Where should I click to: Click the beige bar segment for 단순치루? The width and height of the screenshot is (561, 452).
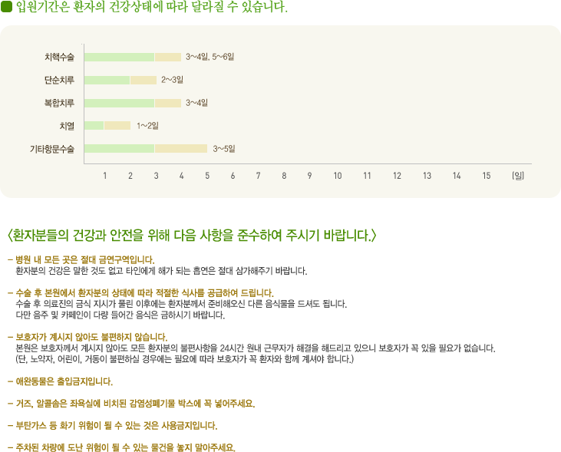(143, 80)
